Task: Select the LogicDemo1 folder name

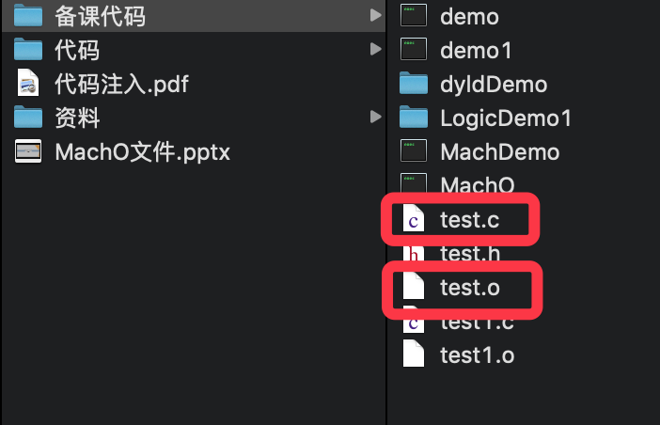Action: [505, 118]
